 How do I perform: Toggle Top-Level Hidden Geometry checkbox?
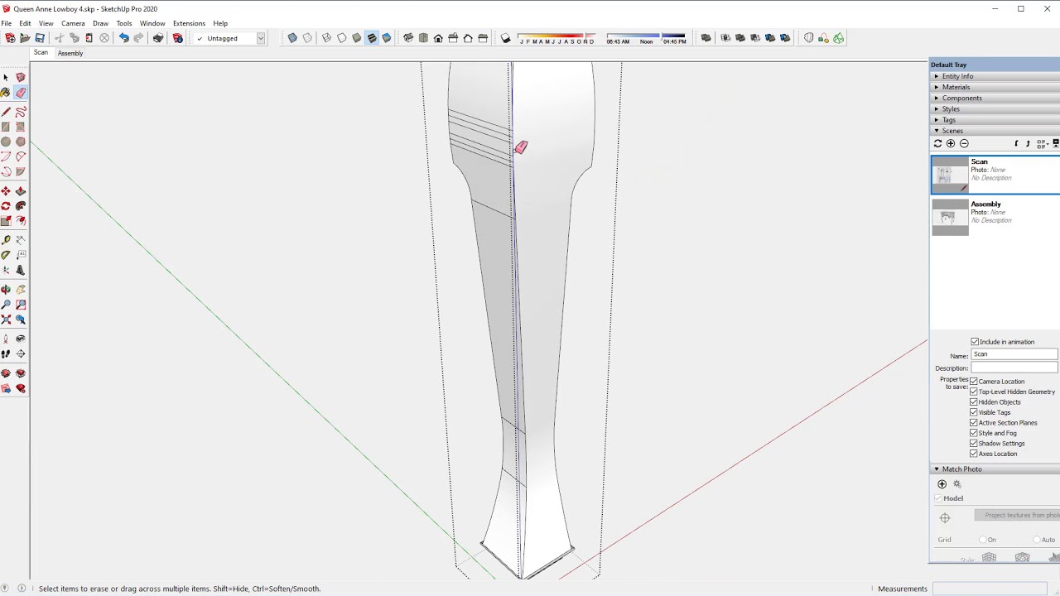(x=974, y=392)
